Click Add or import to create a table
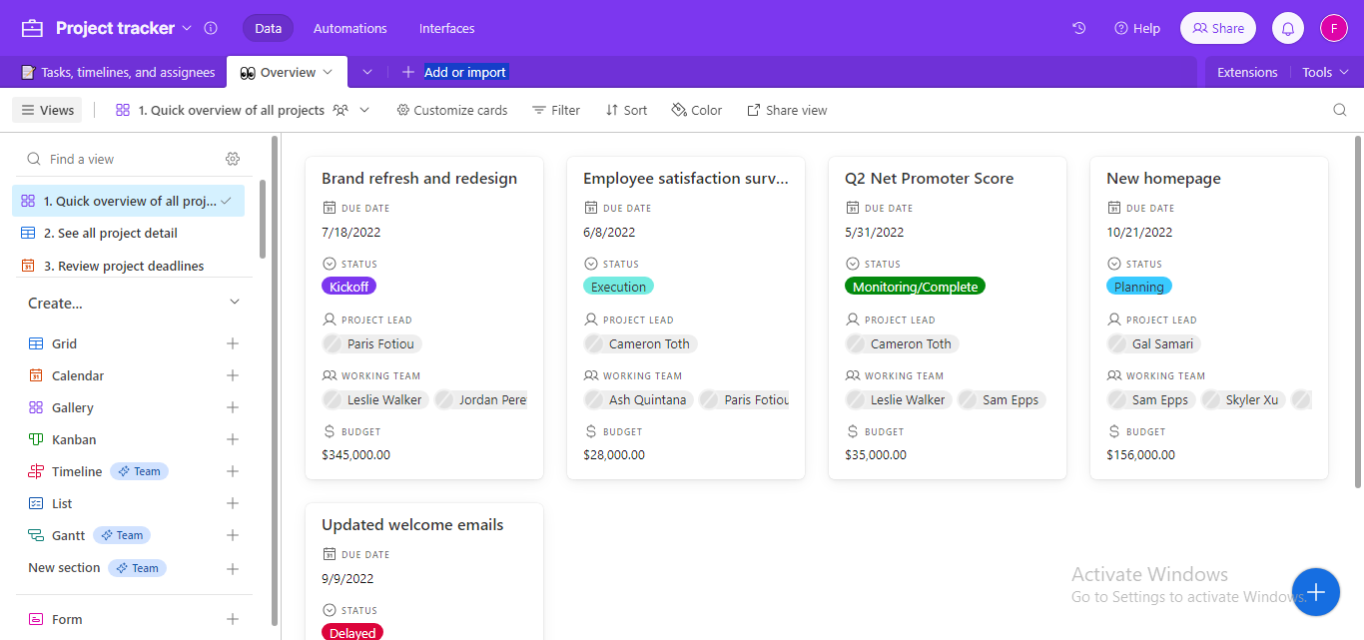The image size is (1364, 640). point(455,71)
